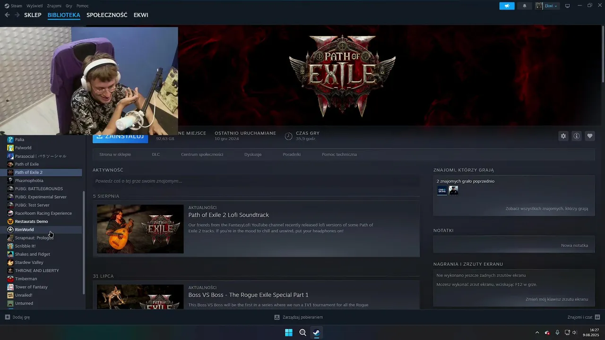Viewport: 605px width, 340px height.
Task: Open the Dyskusje link
Action: click(253, 154)
